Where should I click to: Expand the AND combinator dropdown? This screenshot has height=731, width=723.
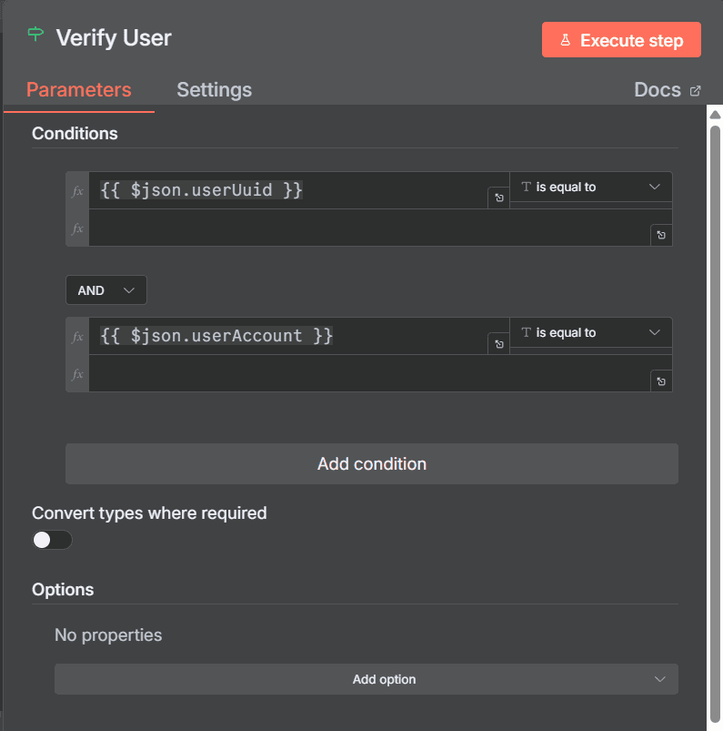(x=105, y=290)
